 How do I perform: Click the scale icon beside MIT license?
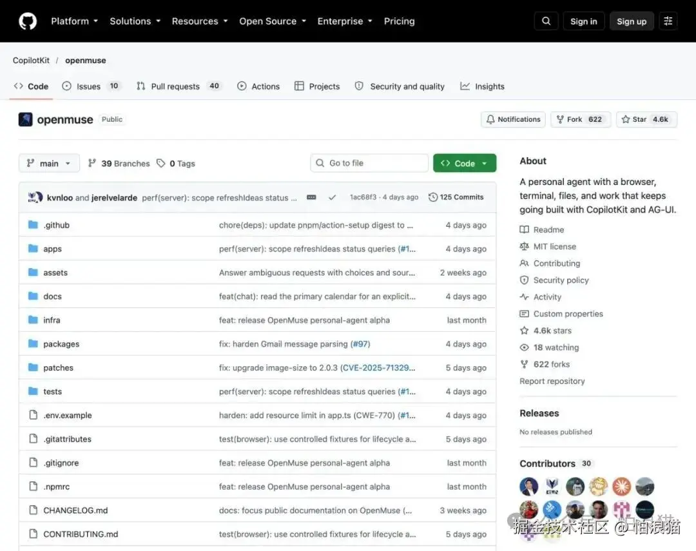pyautogui.click(x=524, y=246)
